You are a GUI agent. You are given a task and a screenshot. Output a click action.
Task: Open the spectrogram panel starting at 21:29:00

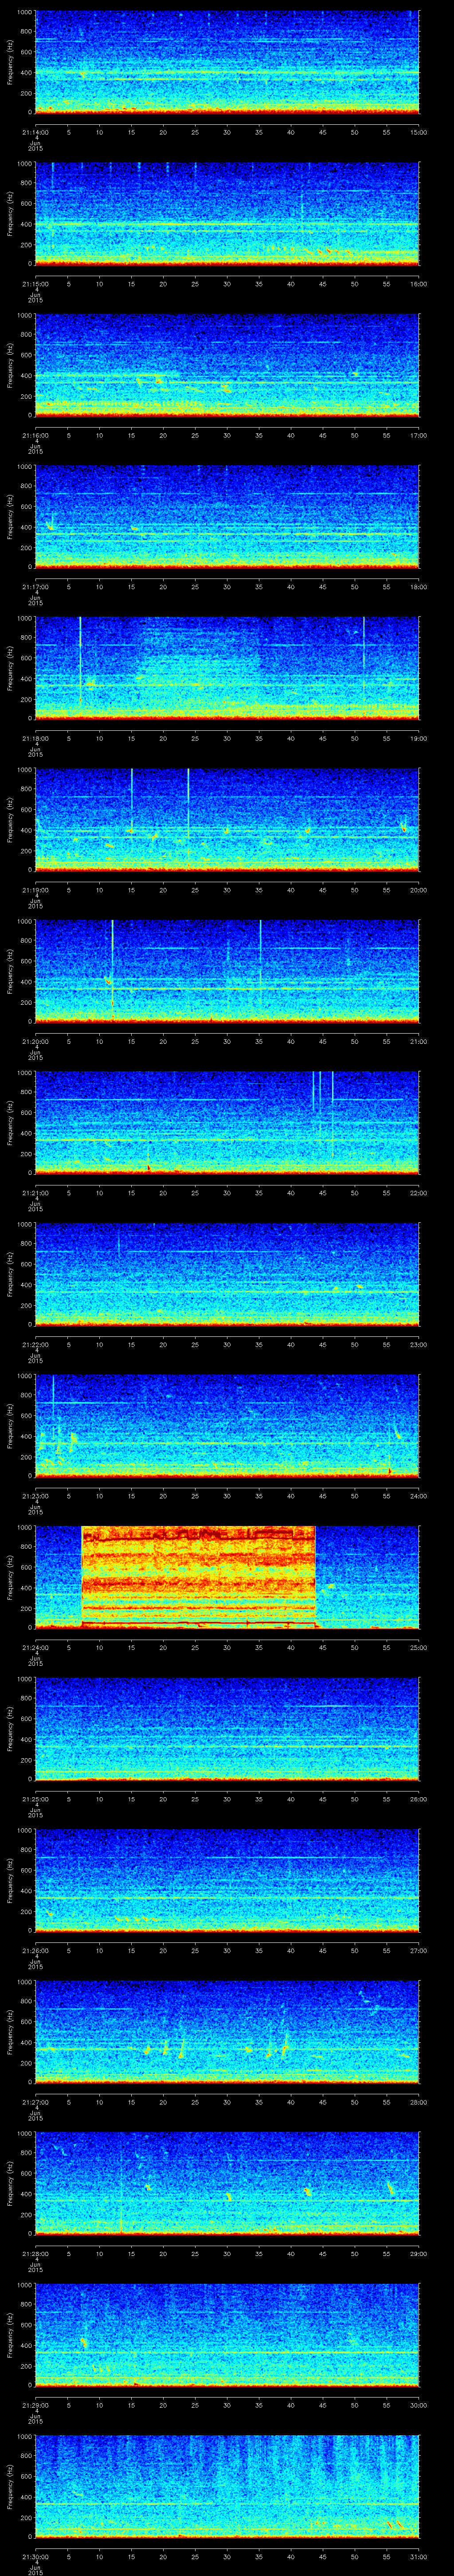227,2334
